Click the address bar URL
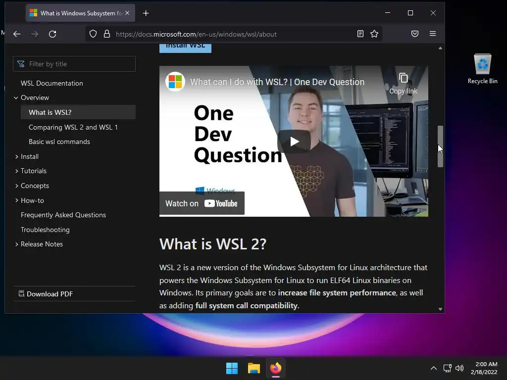Viewport: 507px width, 380px height. click(x=196, y=34)
